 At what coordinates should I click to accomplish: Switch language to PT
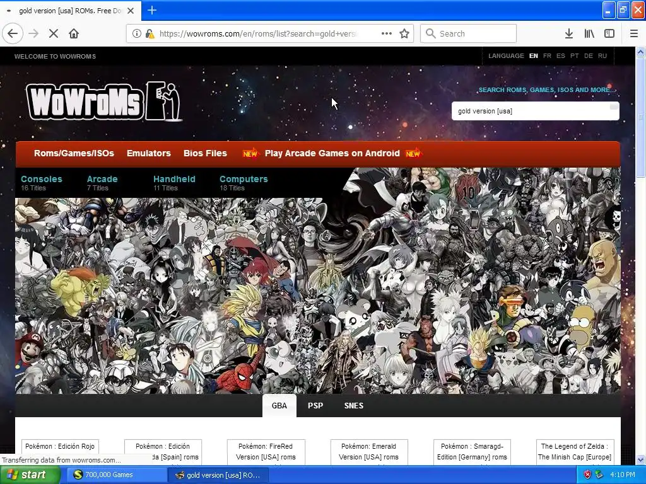(574, 56)
